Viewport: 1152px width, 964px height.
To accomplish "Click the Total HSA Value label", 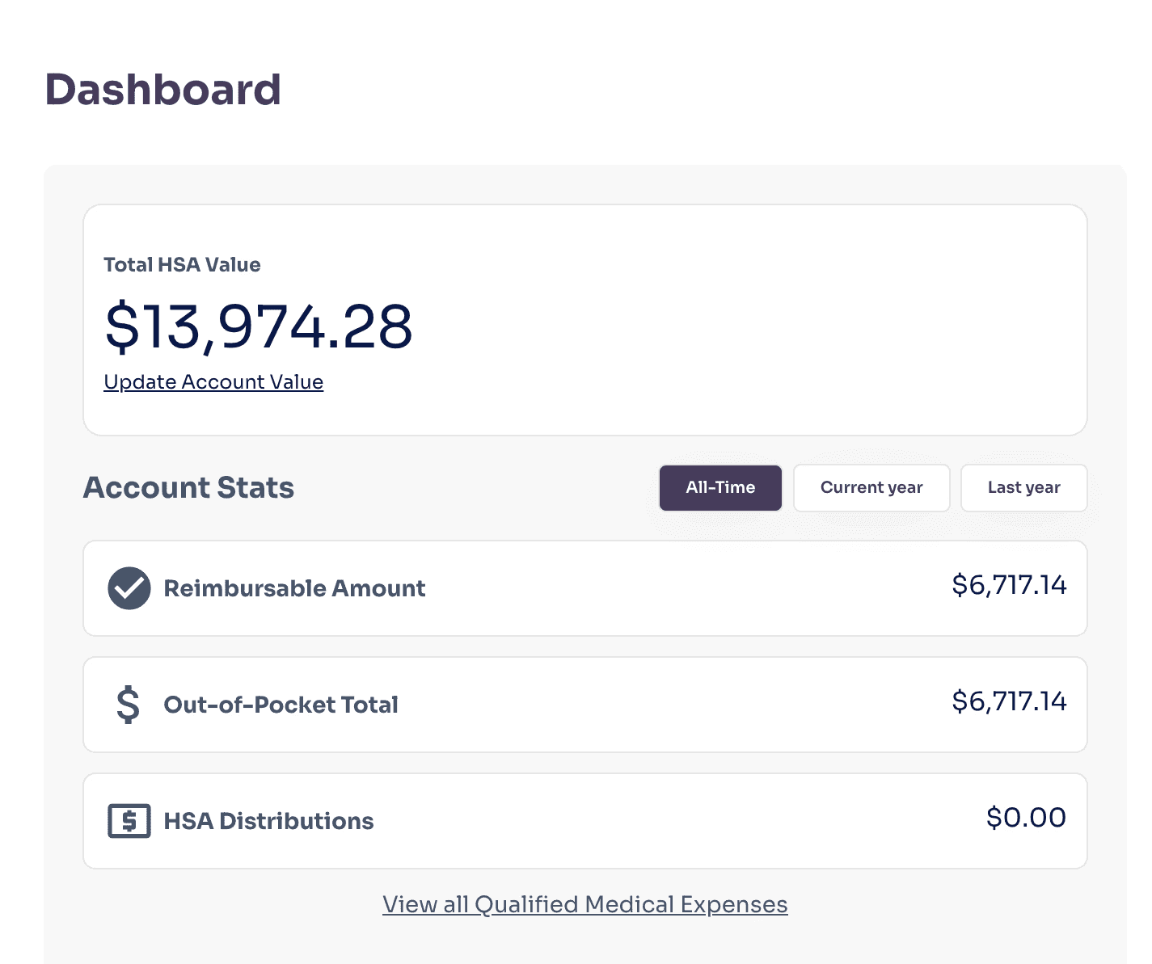I will pyautogui.click(x=182, y=265).
